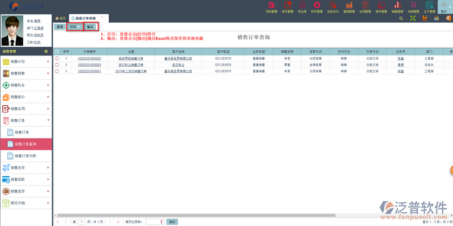
Task: Go to the previous page arrow
Action: [66, 221]
